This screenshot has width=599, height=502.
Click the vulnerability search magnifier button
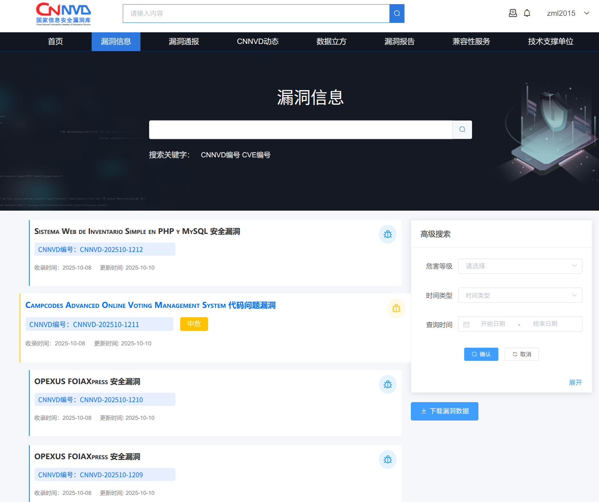(x=462, y=130)
